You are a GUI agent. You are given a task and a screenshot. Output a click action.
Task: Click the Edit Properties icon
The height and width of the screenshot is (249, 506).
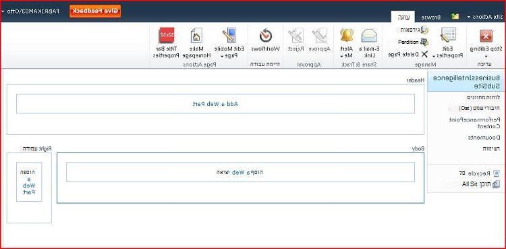point(448,35)
